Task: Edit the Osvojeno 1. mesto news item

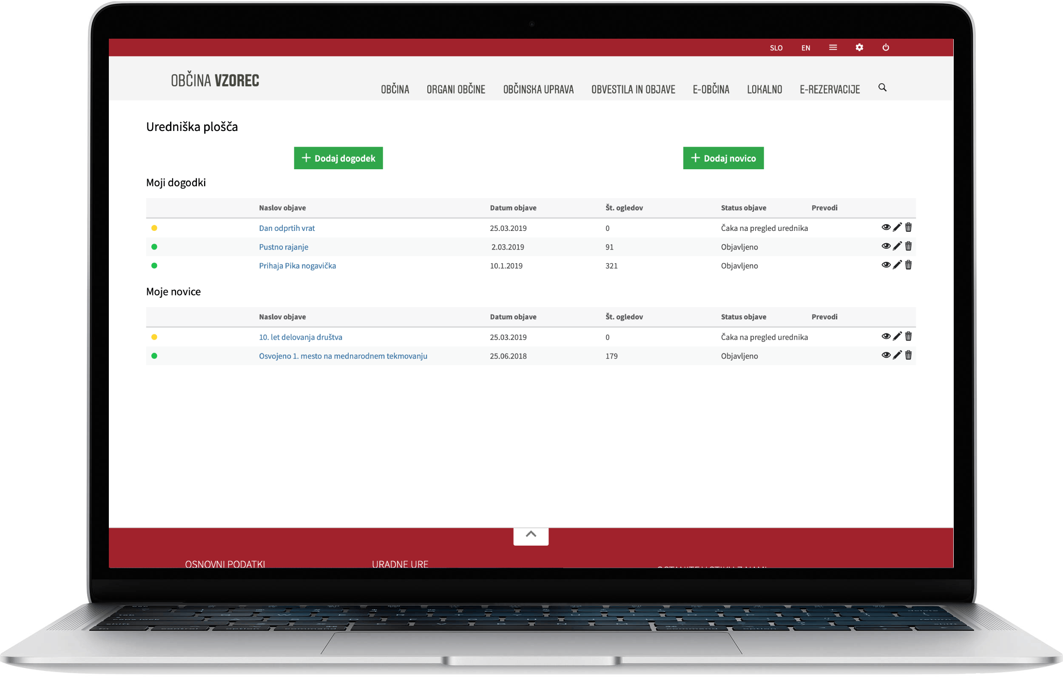Action: (x=897, y=356)
